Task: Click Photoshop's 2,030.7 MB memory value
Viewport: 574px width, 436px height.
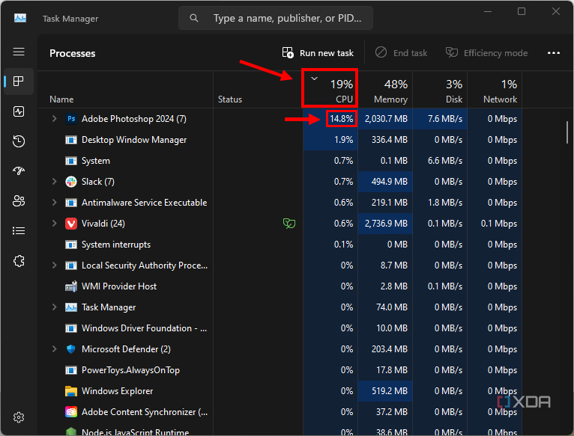Action: [x=386, y=119]
